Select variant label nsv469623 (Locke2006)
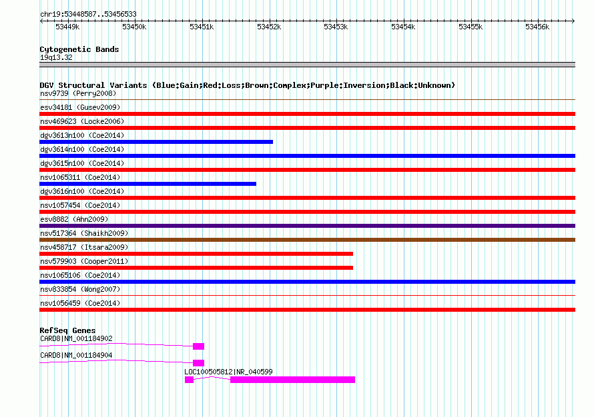This screenshot has width=594, height=417. [x=82, y=121]
